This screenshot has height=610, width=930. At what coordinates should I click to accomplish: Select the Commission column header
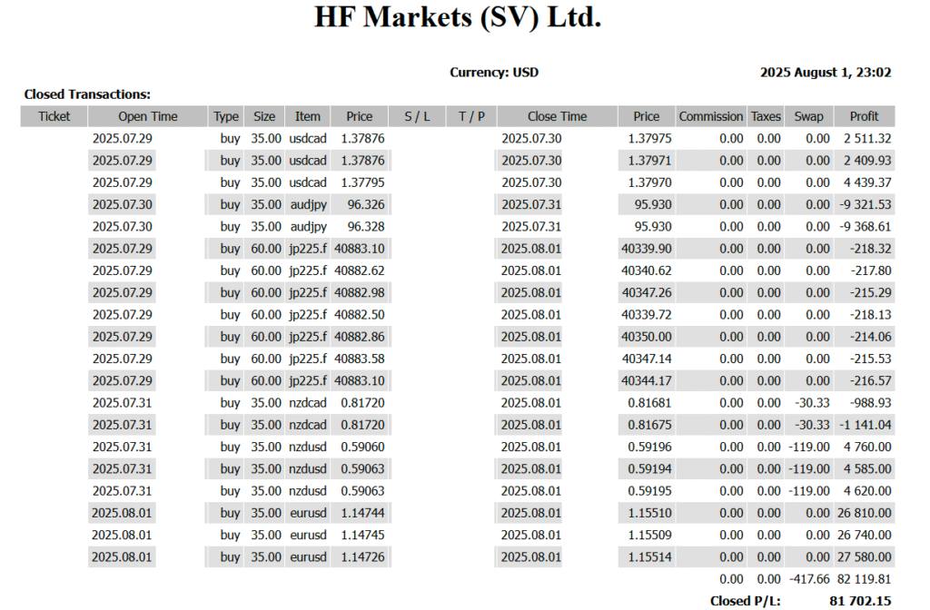711,116
